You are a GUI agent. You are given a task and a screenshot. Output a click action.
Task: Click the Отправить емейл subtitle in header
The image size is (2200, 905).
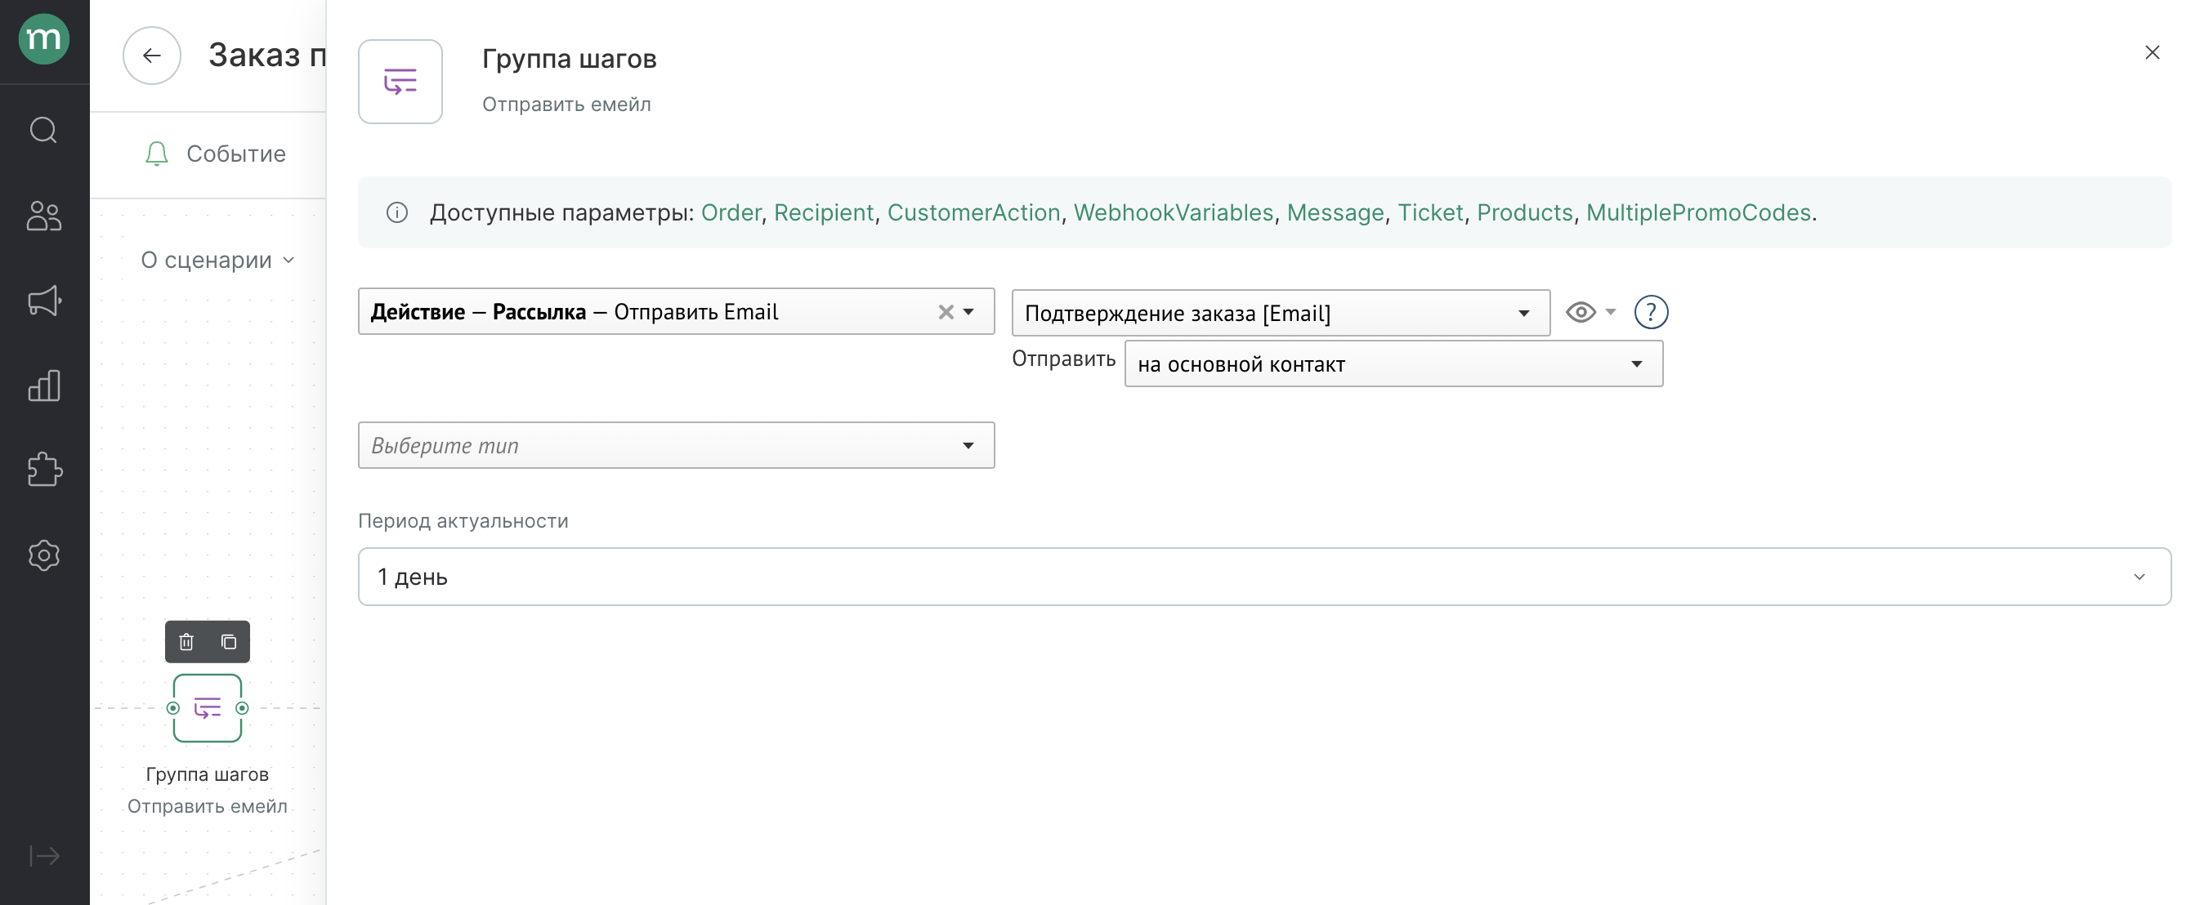[566, 105]
